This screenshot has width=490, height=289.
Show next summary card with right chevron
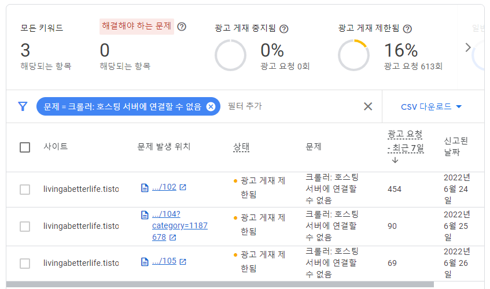(468, 47)
